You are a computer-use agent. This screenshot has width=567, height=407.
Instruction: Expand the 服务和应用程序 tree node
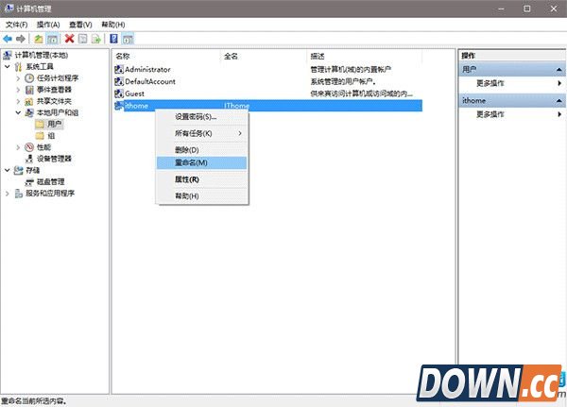(8, 194)
